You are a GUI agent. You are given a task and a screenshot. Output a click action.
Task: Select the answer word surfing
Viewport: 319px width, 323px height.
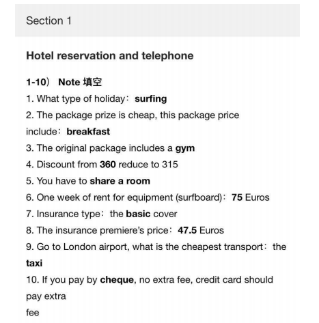tap(151, 99)
